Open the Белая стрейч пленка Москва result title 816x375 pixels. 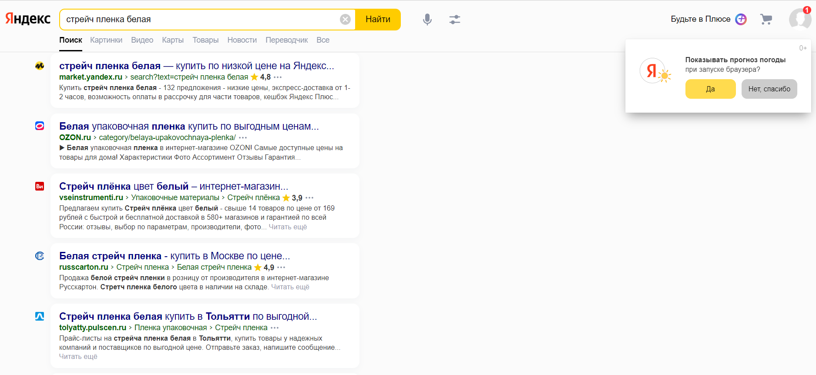point(175,256)
